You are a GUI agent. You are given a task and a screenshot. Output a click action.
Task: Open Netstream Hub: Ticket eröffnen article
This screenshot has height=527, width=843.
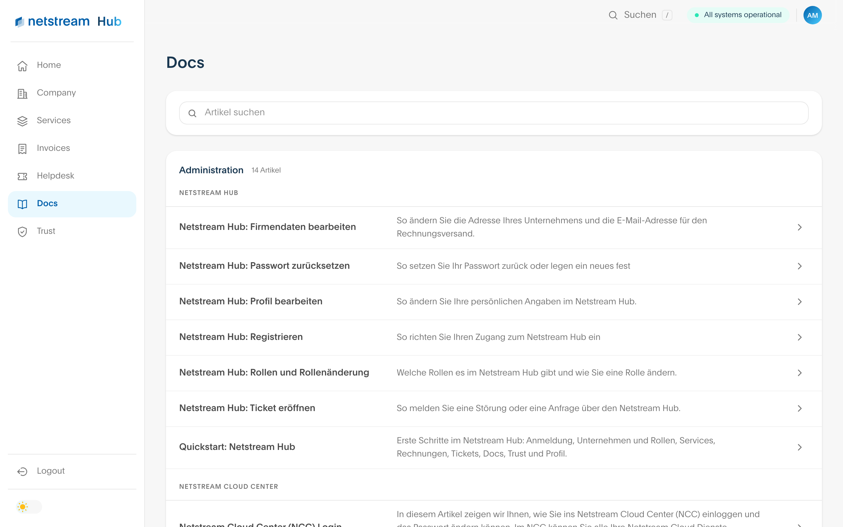(x=494, y=408)
